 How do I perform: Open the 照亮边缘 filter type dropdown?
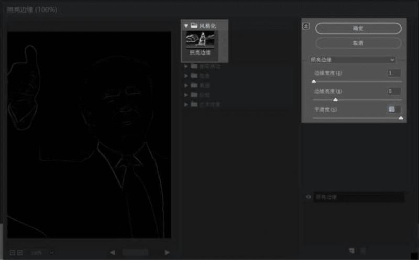352,60
